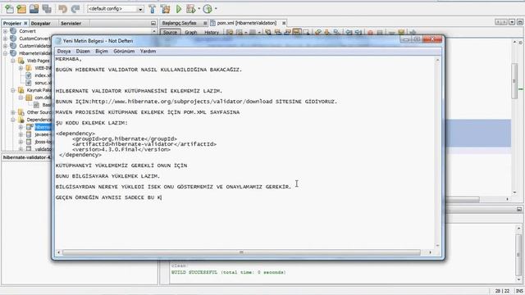This screenshot has width=525, height=295.
Task: Click the Redo arrow in NetBeans toolbar
Action: [x=75, y=9]
